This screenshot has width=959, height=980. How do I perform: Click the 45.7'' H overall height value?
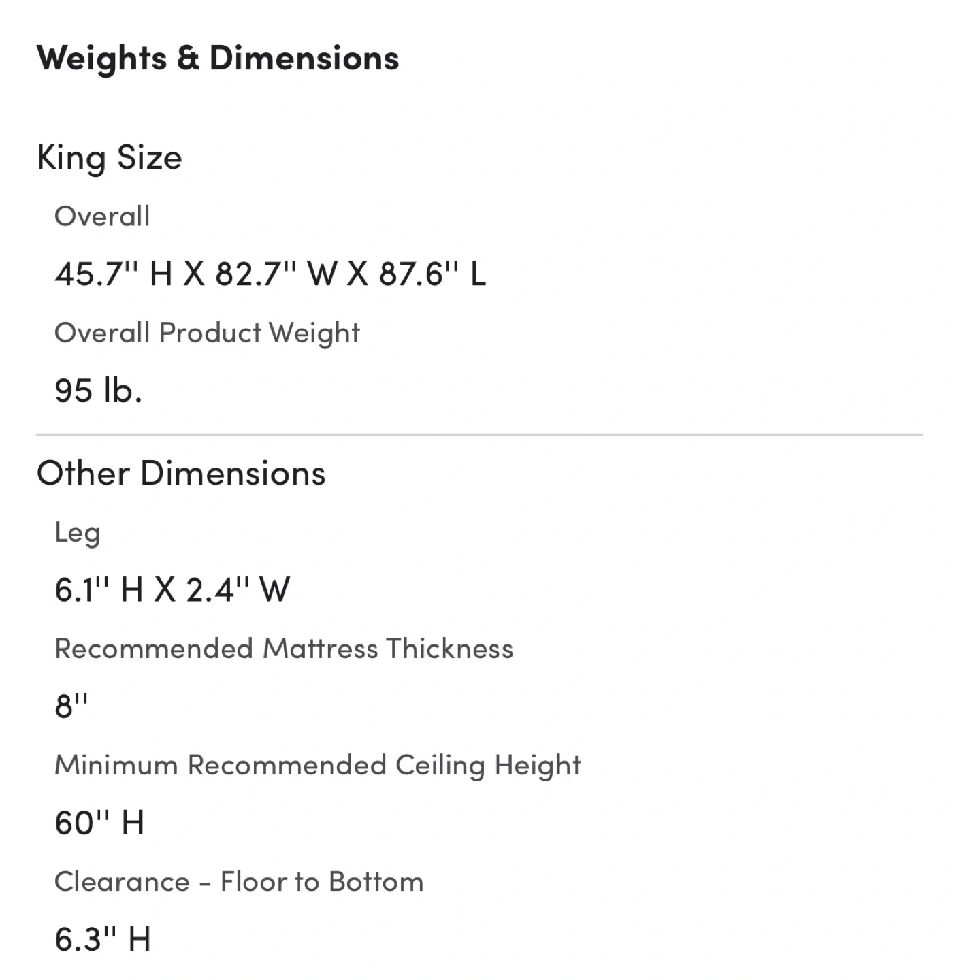click(x=113, y=274)
